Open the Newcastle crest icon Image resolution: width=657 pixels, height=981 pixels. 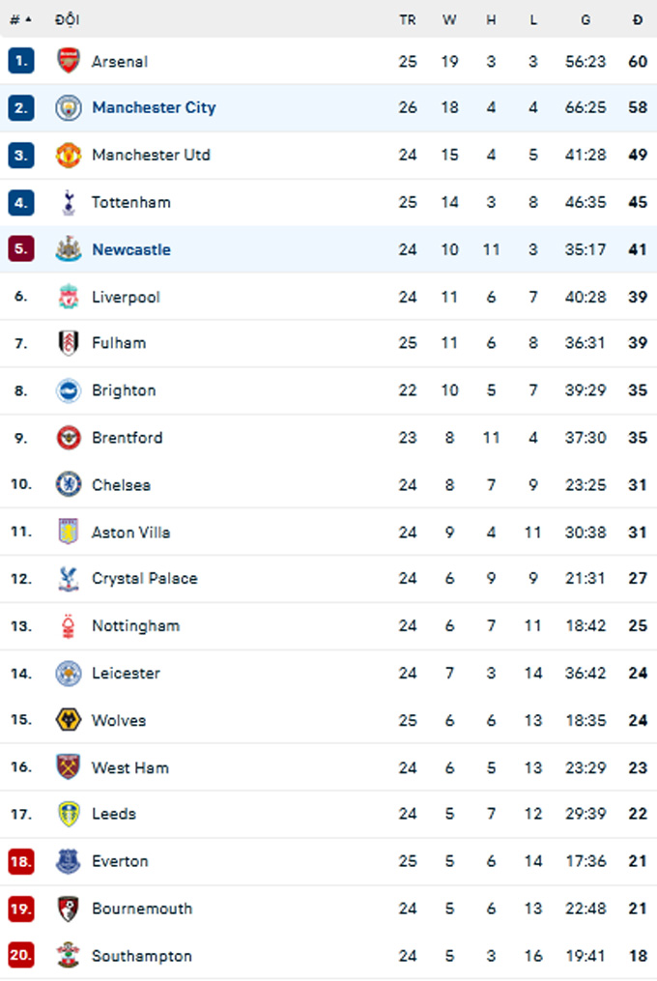click(x=69, y=249)
